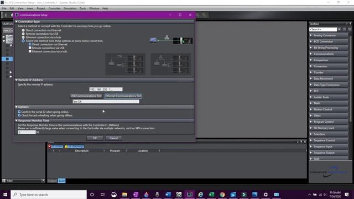Collapse the Remote IP Address section
354x199 pixels.
(x=17, y=80)
